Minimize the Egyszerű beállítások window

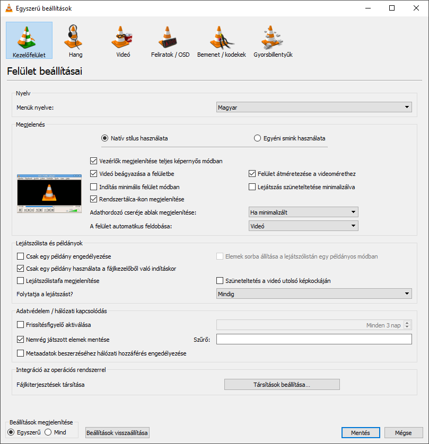[368, 8]
